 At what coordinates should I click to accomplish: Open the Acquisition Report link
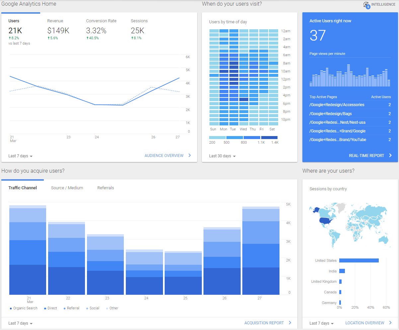(x=264, y=323)
